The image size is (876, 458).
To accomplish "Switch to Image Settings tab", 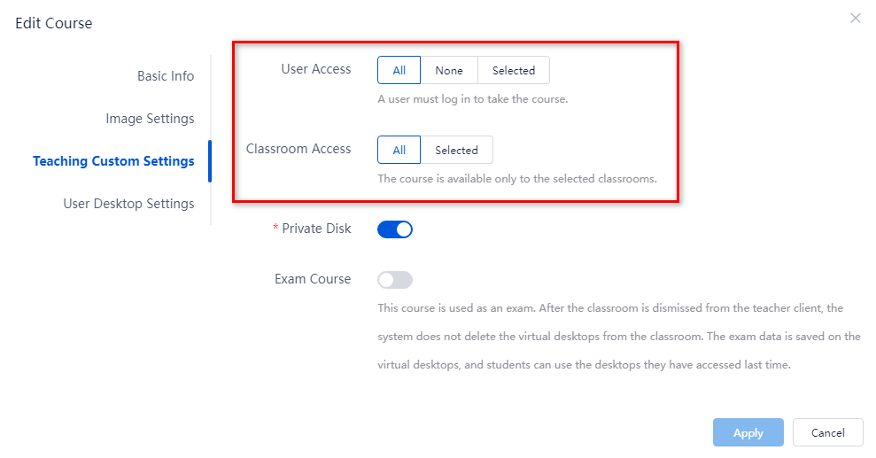I will click(150, 119).
